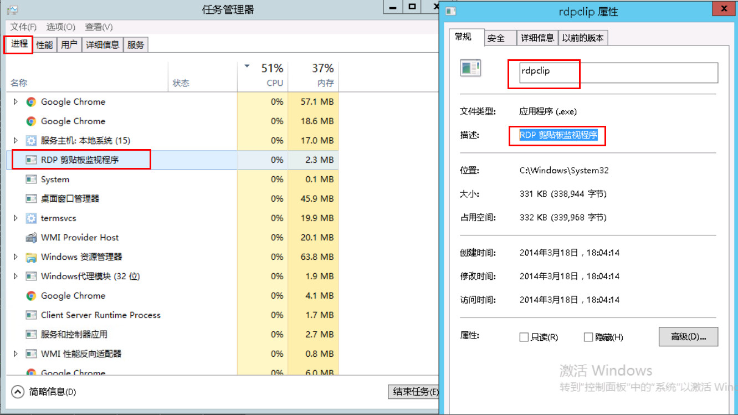
Task: Click the termsvcs process icon
Action: (31, 218)
